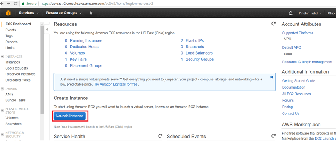Open the Resource Groups dropdown

(64, 13)
